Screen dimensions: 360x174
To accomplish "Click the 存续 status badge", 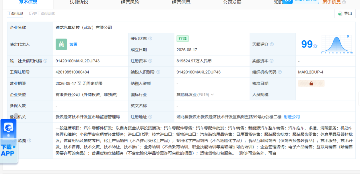I will pyautogui.click(x=183, y=39).
